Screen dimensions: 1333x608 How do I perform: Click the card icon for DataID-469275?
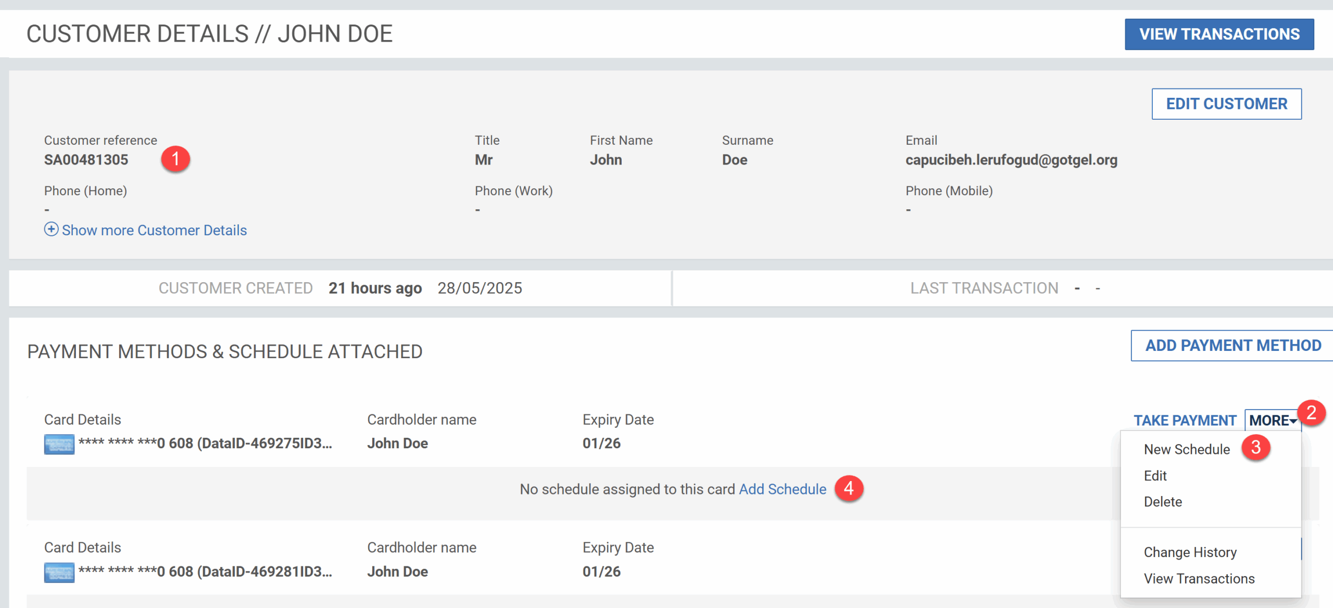click(x=59, y=444)
